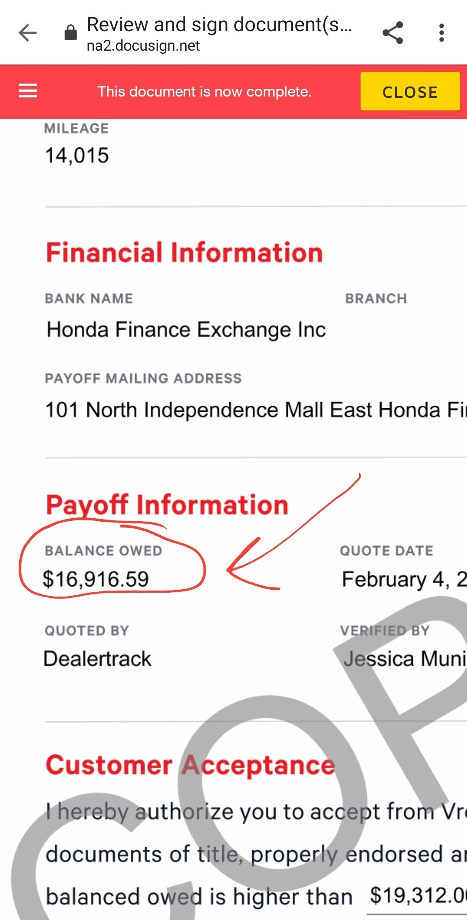Tap the 'Review and sign document(s' page title
Screen dimensions: 467x920
click(219, 25)
